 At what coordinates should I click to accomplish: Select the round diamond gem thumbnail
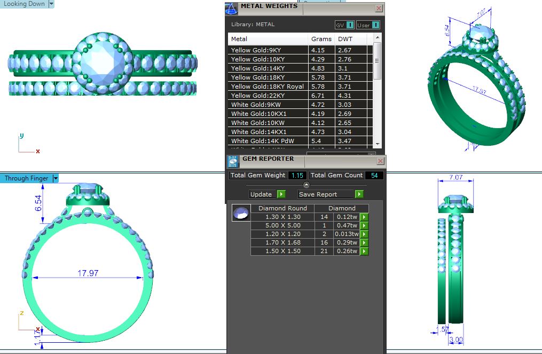pyautogui.click(x=241, y=213)
